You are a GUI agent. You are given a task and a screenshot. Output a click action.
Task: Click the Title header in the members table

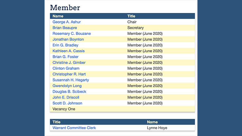point(131,16)
